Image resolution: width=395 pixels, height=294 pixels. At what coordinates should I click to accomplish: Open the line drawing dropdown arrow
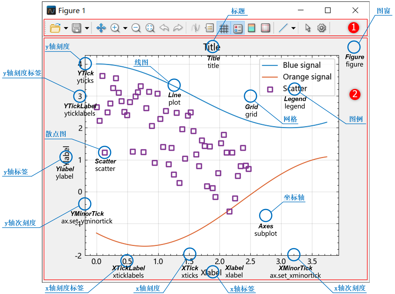click(x=293, y=28)
